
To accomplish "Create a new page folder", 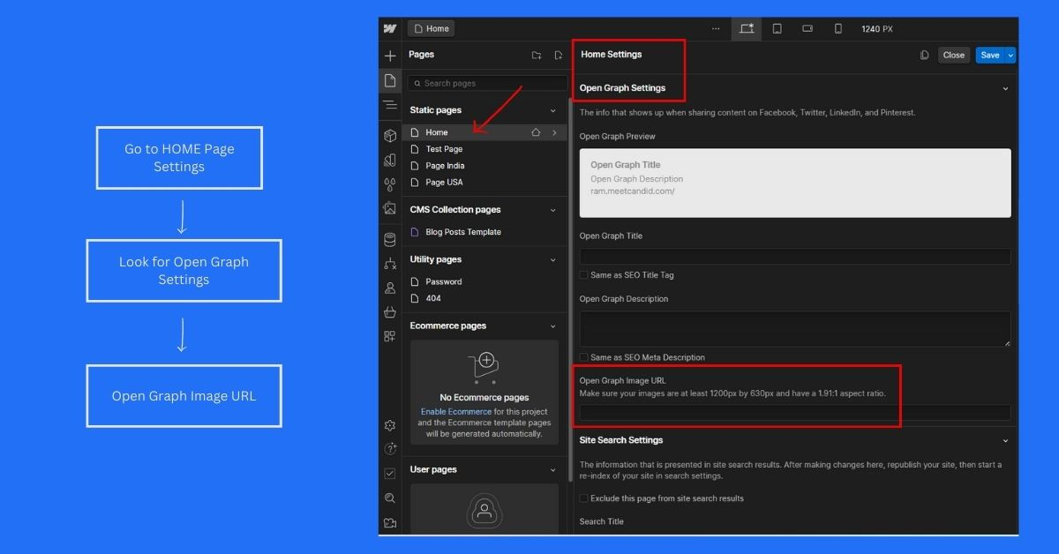I will [x=537, y=55].
